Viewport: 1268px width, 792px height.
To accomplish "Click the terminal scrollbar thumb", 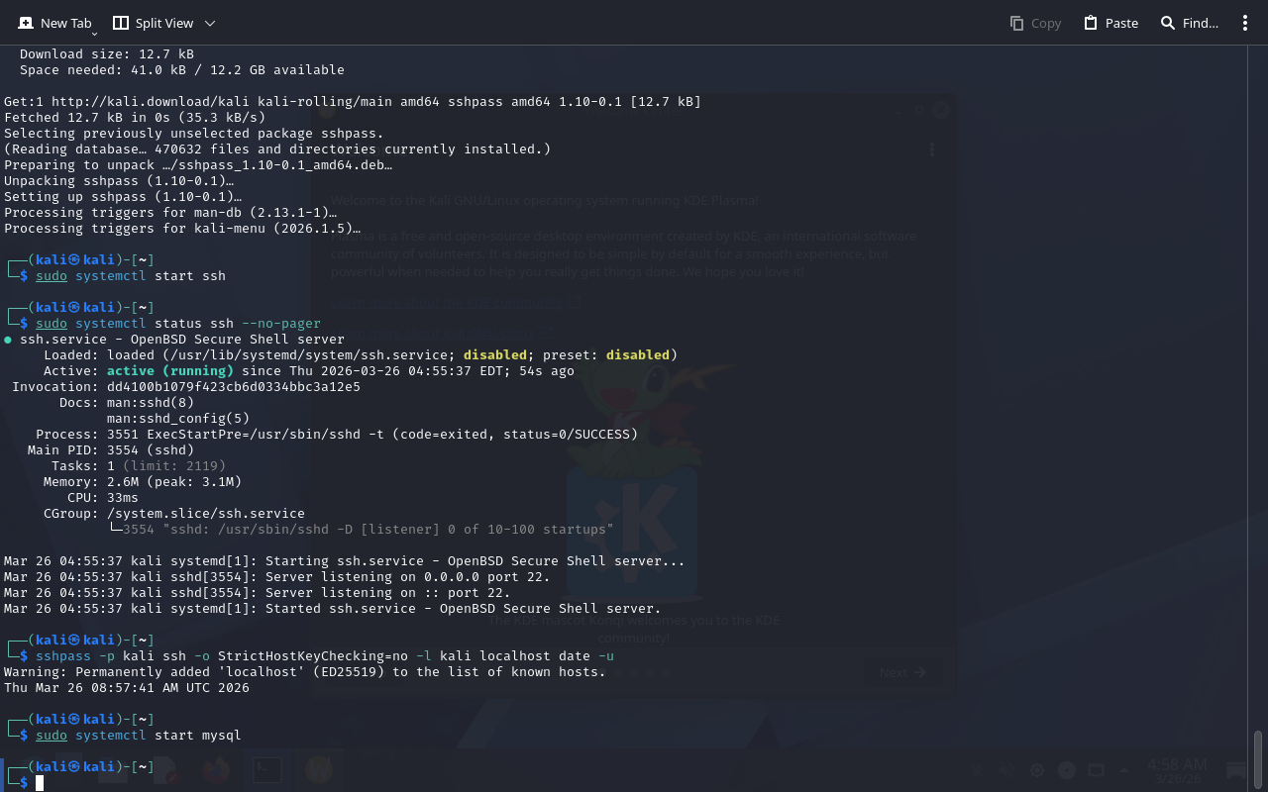I will coord(1258,758).
